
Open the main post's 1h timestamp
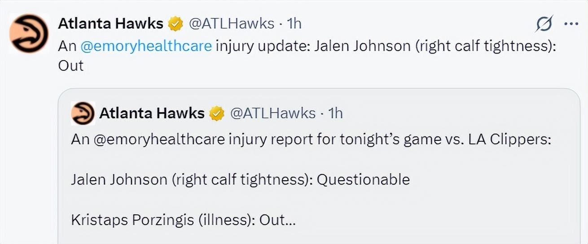click(x=294, y=24)
